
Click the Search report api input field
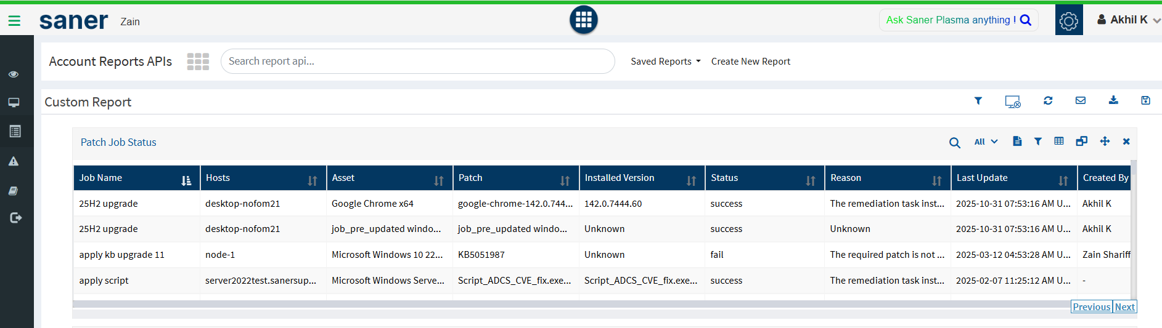(x=417, y=62)
